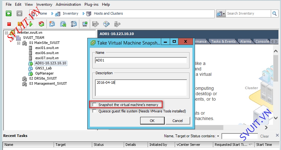Click the red Power Off toolbar icon

[9, 24]
